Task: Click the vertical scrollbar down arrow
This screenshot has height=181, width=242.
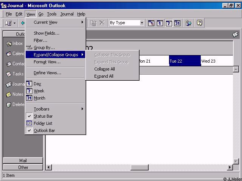Action: (x=236, y=161)
